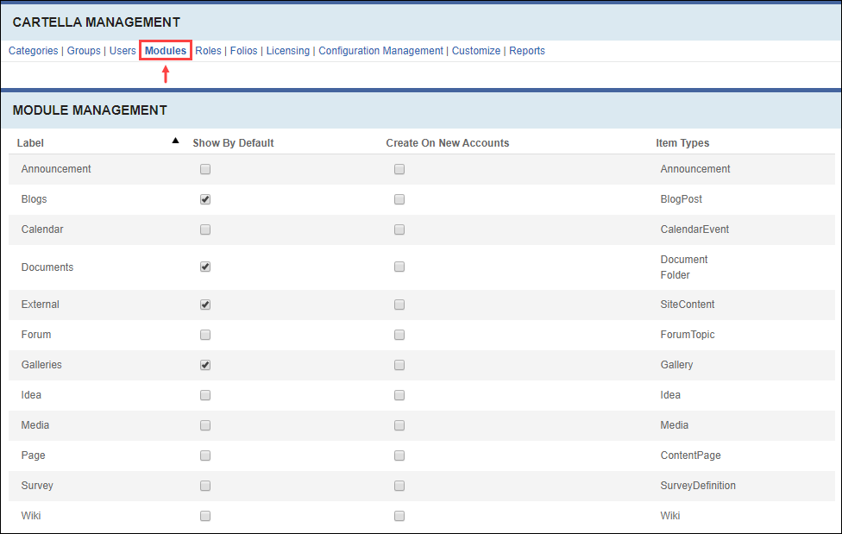Enable Show By Default for Calendar

tap(205, 229)
